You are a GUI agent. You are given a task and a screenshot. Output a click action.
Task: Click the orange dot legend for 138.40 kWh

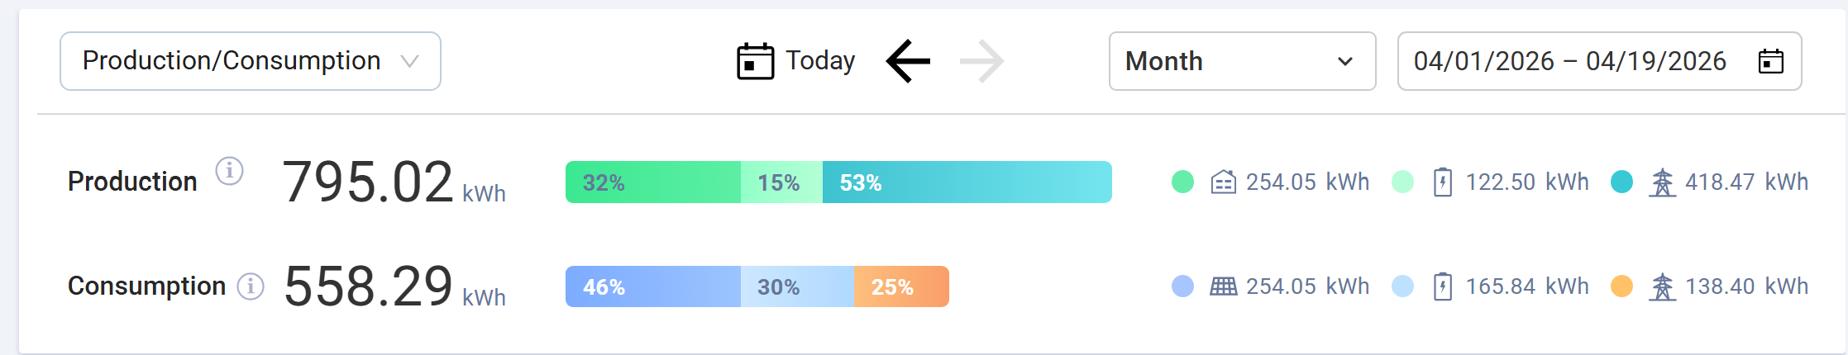click(1621, 286)
